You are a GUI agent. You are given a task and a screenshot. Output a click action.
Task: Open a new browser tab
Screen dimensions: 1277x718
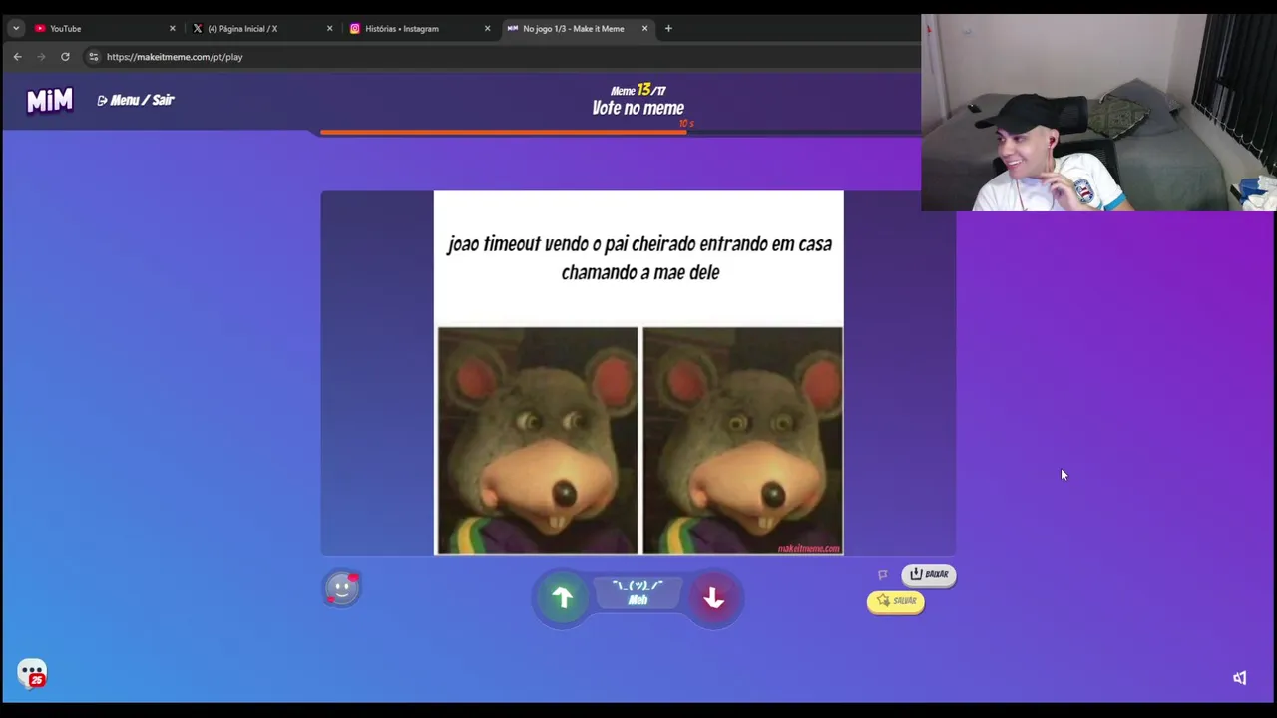668,28
